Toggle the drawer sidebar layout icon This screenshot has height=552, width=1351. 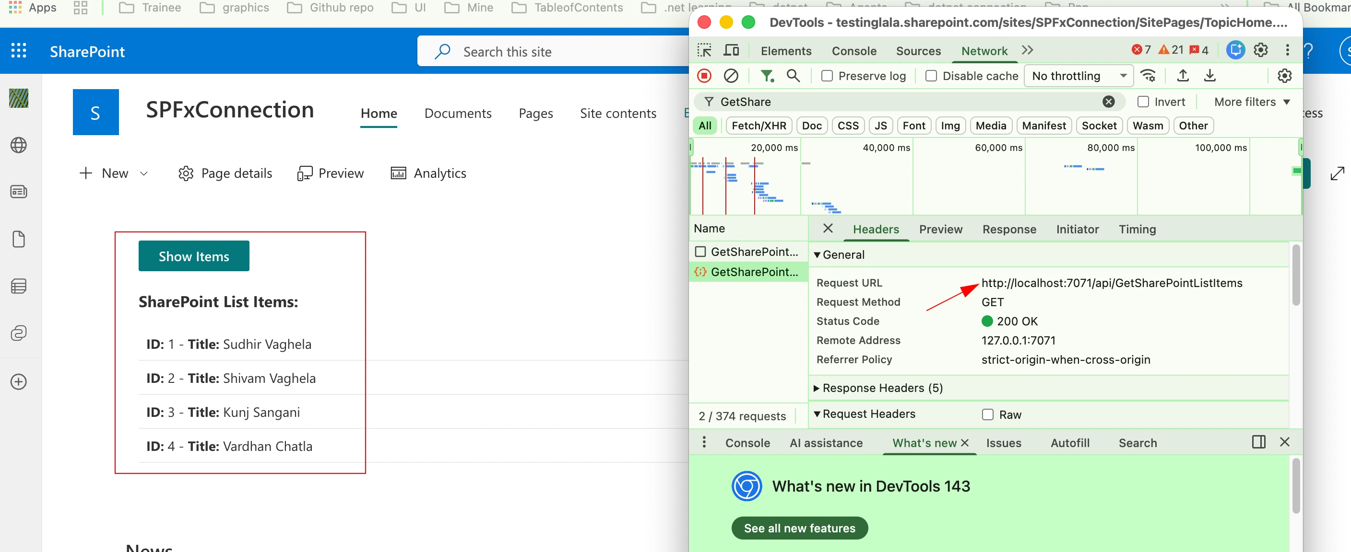(1259, 442)
